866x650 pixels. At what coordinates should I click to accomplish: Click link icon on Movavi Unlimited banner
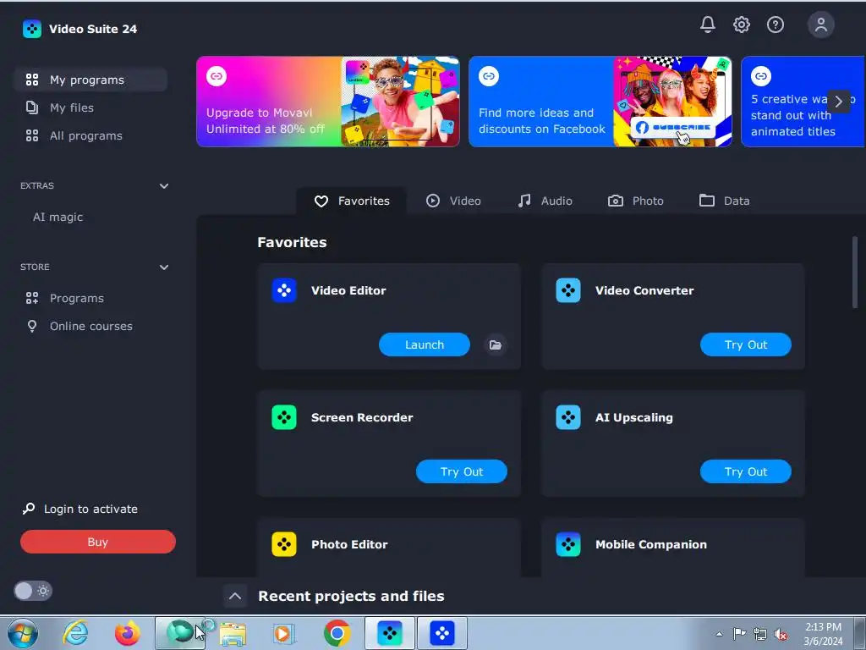[x=216, y=75]
